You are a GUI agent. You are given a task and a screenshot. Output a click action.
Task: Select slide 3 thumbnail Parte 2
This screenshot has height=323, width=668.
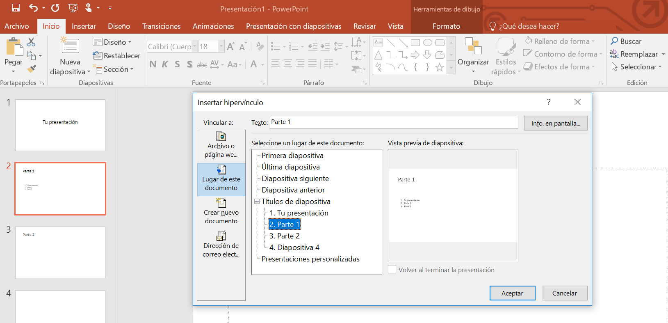(60, 252)
